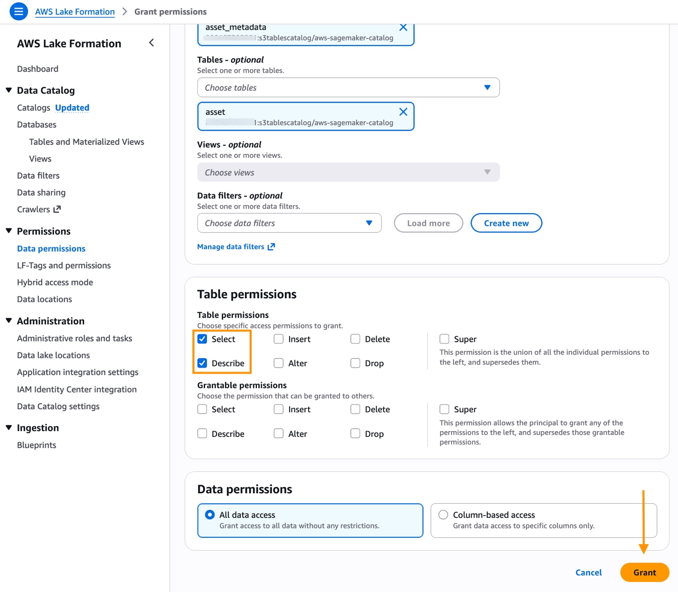
Task: Click the Grant button
Action: click(x=644, y=572)
